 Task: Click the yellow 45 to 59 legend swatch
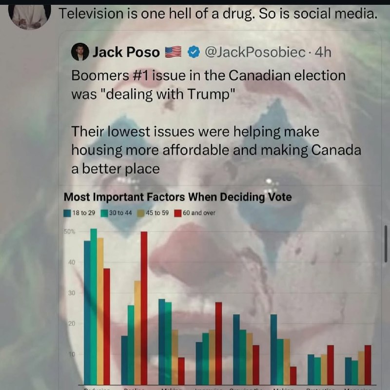[x=141, y=213]
